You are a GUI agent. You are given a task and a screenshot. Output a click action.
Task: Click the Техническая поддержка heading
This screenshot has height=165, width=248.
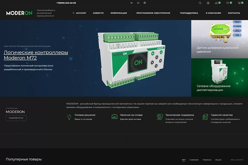coord(180,115)
